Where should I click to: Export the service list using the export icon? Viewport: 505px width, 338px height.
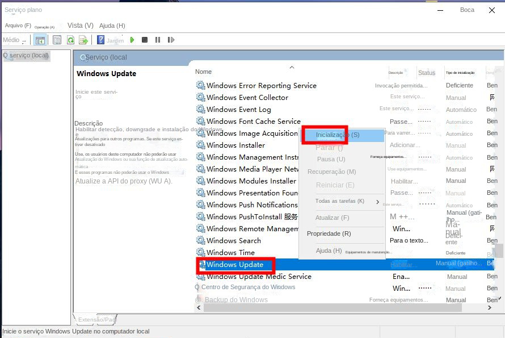(x=83, y=40)
